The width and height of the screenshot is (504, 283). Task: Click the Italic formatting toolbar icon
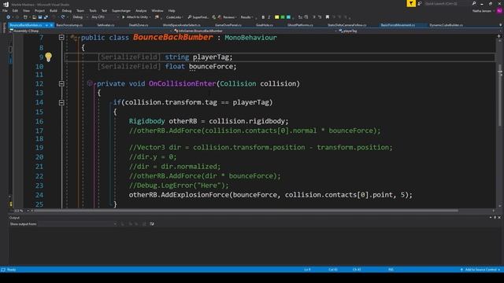click(269, 17)
